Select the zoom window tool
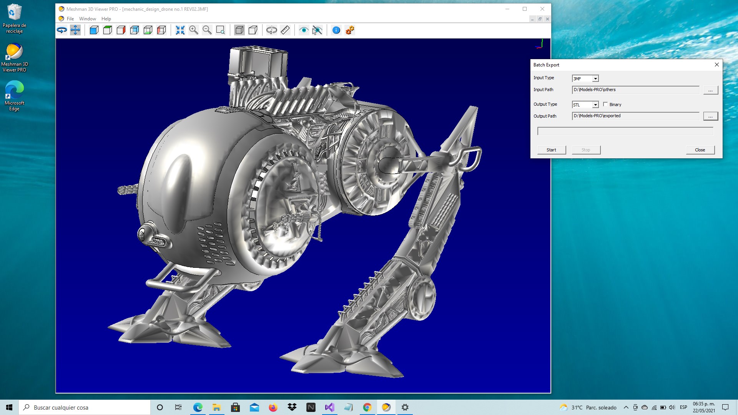Viewport: 738px width, 415px height. point(221,30)
